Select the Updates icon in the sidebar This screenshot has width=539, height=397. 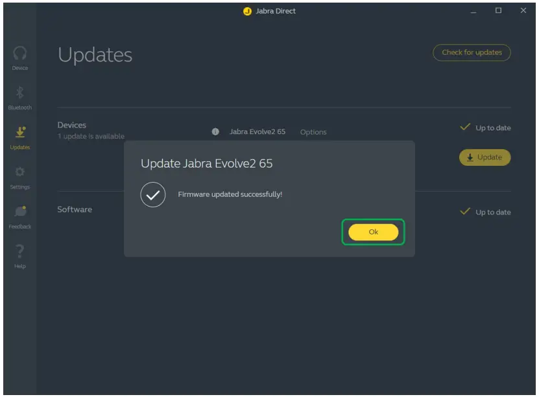(x=20, y=135)
